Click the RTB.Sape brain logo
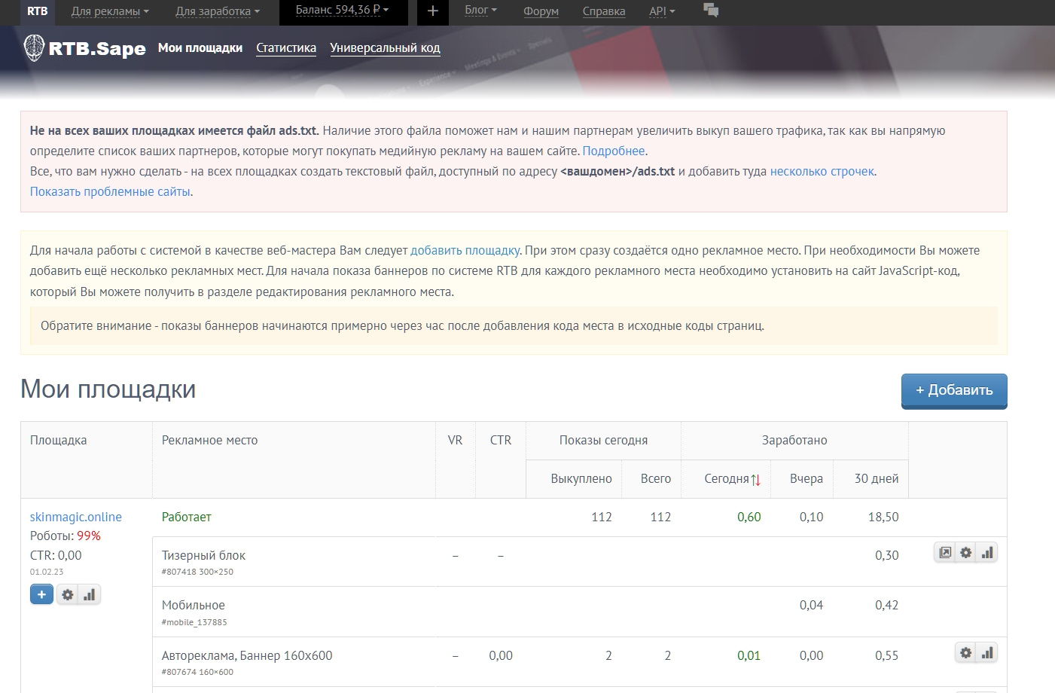 [x=34, y=48]
